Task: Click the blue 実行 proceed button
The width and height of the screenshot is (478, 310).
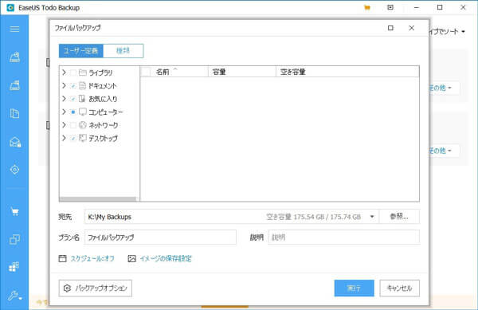Action: tap(354, 288)
